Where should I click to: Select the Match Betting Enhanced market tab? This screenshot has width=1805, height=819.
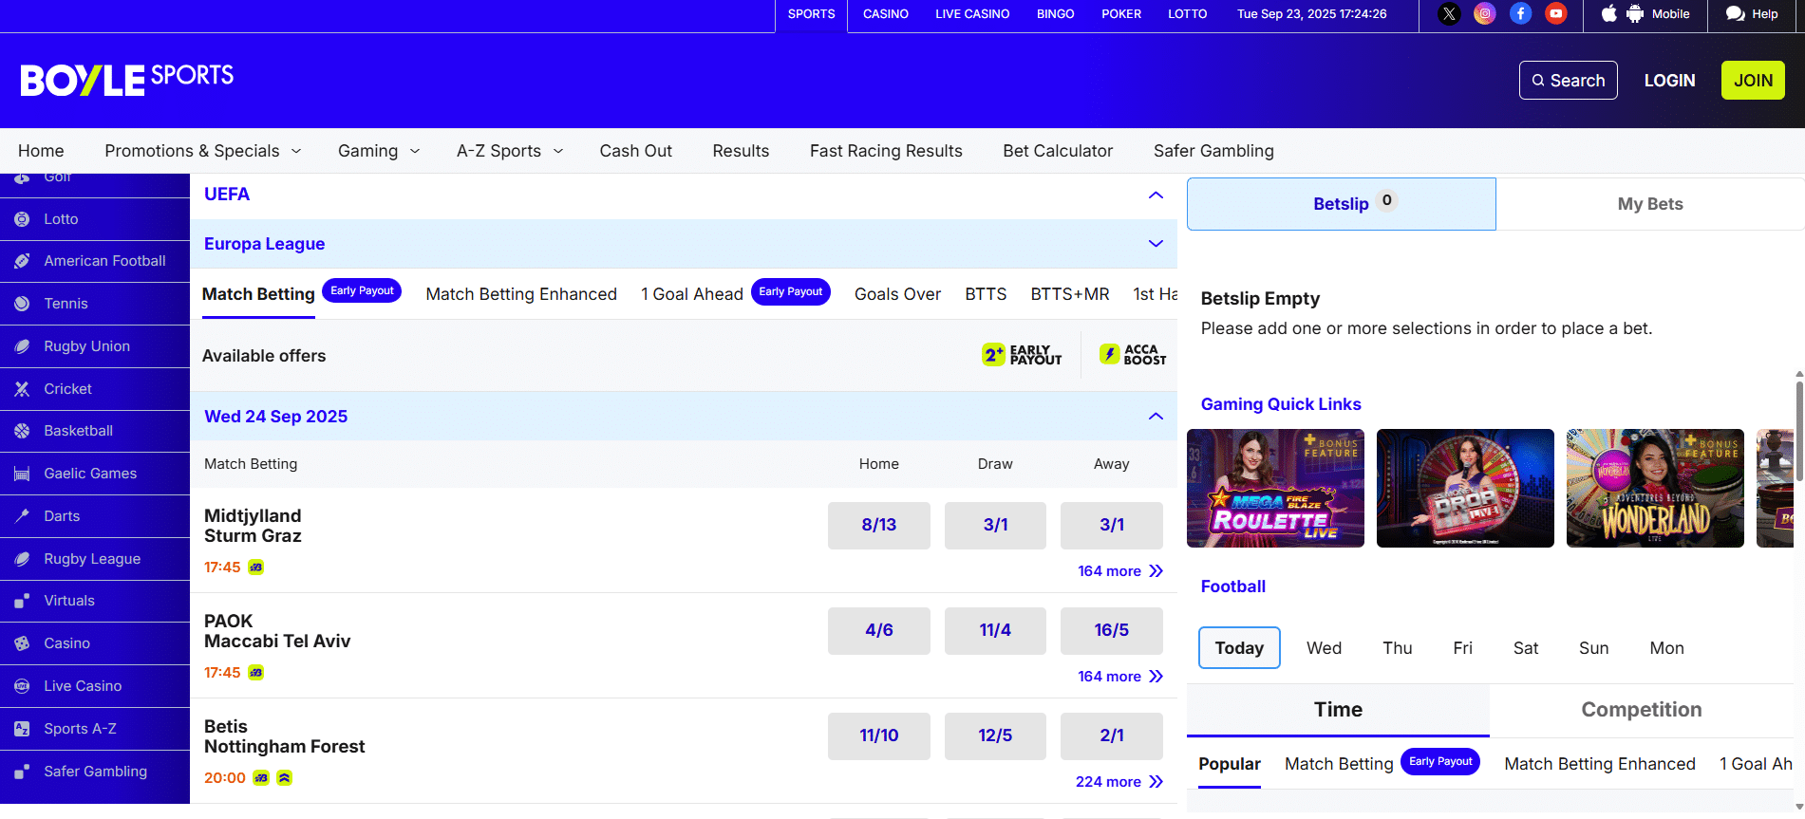[521, 294]
